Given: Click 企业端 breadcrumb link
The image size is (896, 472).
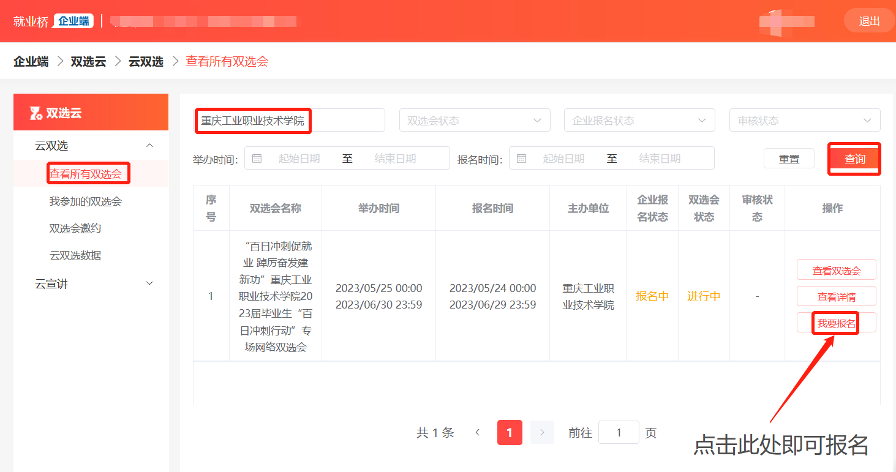Looking at the screenshot, I should pyautogui.click(x=31, y=61).
